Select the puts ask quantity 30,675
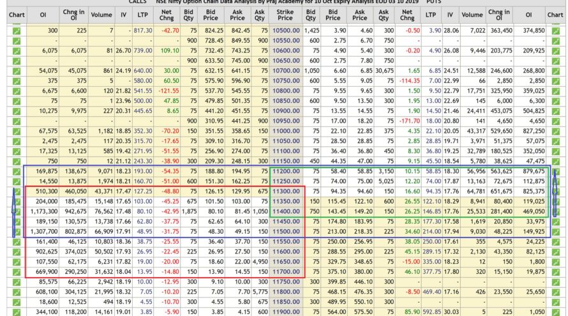This screenshot has width=568, height=316. point(385,71)
